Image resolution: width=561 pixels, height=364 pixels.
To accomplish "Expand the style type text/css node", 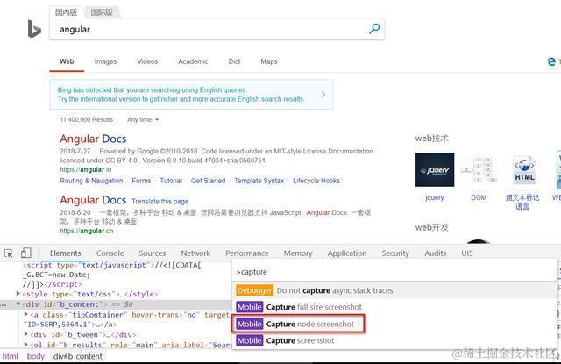I will [18, 294].
